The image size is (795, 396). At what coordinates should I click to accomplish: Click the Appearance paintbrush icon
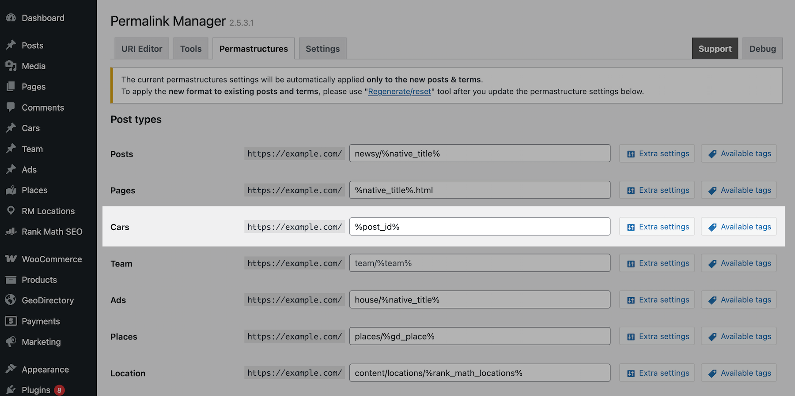[x=11, y=369]
